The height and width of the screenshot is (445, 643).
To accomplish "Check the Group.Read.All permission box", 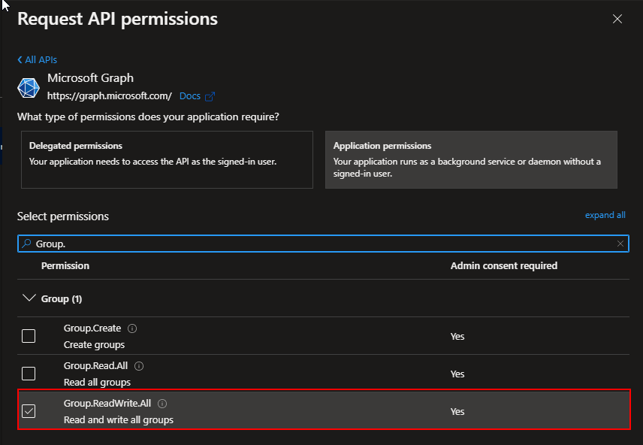I will [29, 374].
